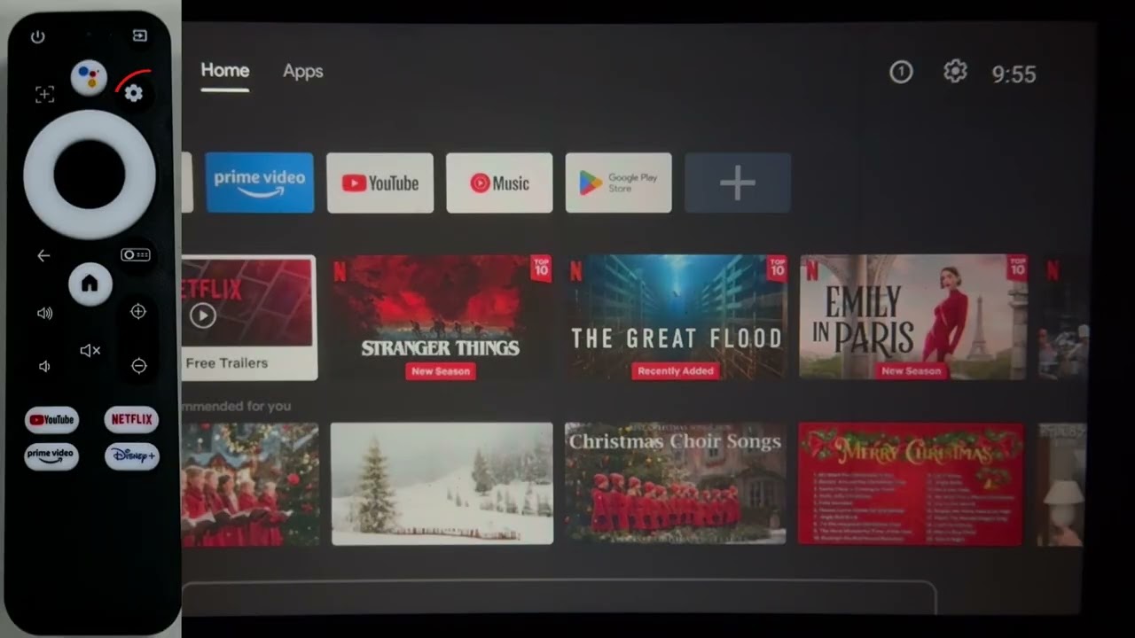Tap the back arrow on remote
This screenshot has height=638, width=1135.
pyautogui.click(x=43, y=255)
